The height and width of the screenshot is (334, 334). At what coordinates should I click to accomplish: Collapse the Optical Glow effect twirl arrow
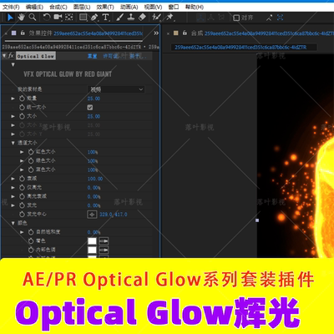(4, 56)
